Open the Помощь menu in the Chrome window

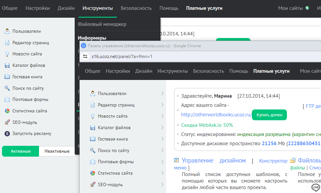[239, 71]
